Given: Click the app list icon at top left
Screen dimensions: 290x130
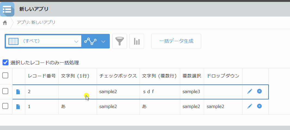Looking at the screenshot, I should click(7, 9).
